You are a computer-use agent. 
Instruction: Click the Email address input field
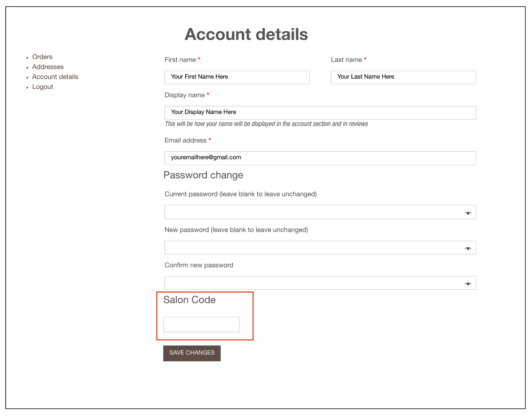click(x=320, y=158)
